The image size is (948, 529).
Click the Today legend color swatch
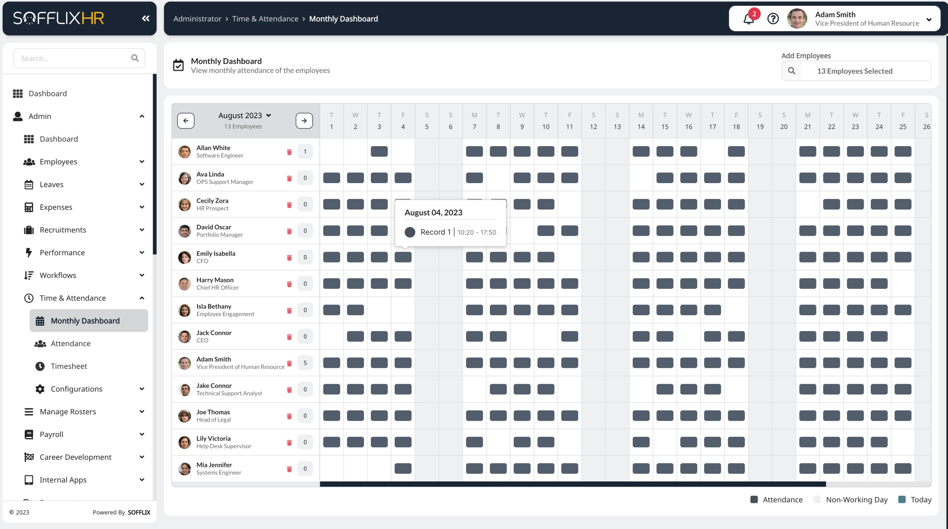pos(902,499)
